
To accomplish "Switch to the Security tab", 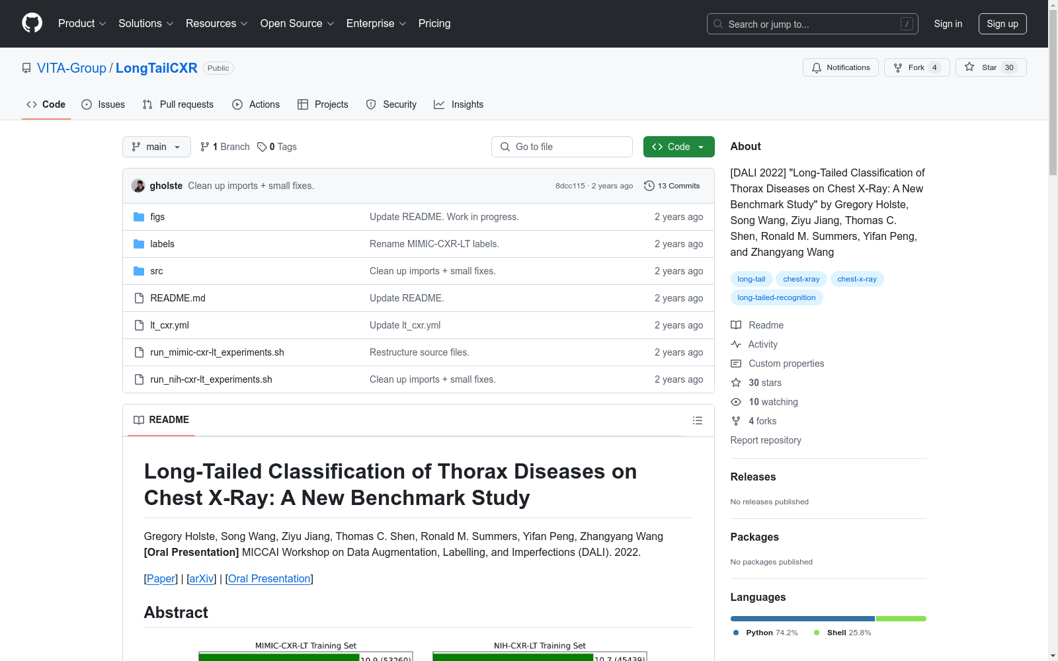I will tap(391, 104).
